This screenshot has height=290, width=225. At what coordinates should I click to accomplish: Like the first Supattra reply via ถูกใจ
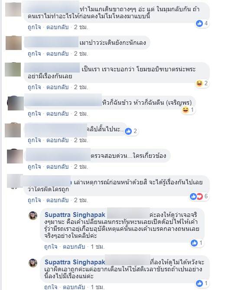click(51, 247)
